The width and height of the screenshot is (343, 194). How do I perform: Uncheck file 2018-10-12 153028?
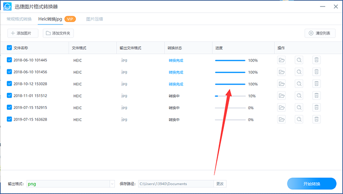(x=9, y=84)
